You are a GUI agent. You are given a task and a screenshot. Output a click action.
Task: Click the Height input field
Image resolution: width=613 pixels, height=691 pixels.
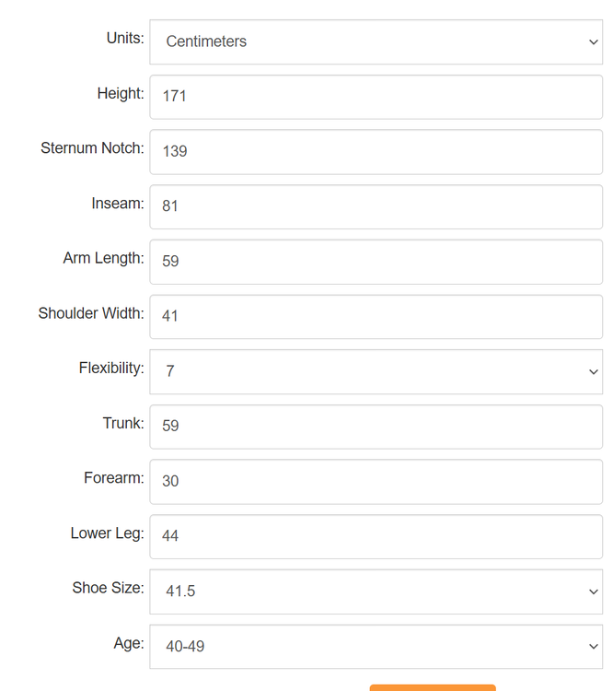pyautogui.click(x=376, y=97)
